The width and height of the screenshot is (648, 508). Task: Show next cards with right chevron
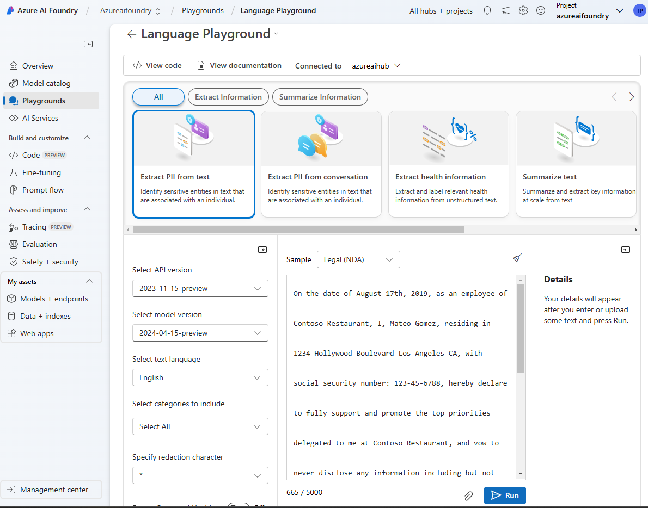[x=632, y=97]
